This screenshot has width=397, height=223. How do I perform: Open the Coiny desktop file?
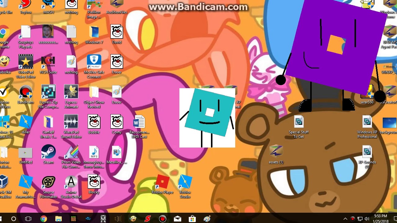pyautogui.click(x=117, y=125)
